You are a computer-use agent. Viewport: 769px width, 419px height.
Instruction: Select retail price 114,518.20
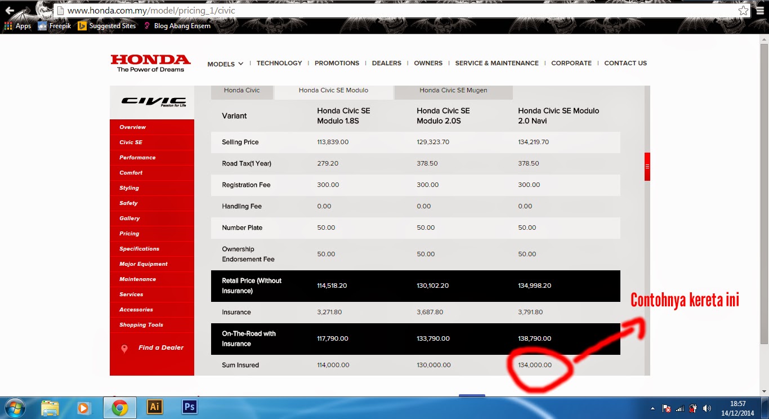pos(332,286)
